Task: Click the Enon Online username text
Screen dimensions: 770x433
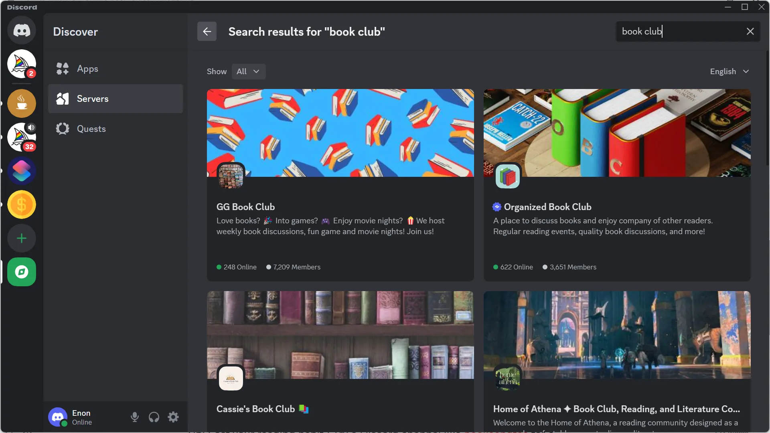Action: 82,417
